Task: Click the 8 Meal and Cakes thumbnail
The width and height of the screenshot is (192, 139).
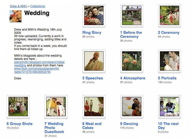Action: click(94, 106)
